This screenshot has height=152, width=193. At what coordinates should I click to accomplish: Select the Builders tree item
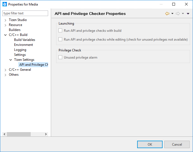[15, 30]
